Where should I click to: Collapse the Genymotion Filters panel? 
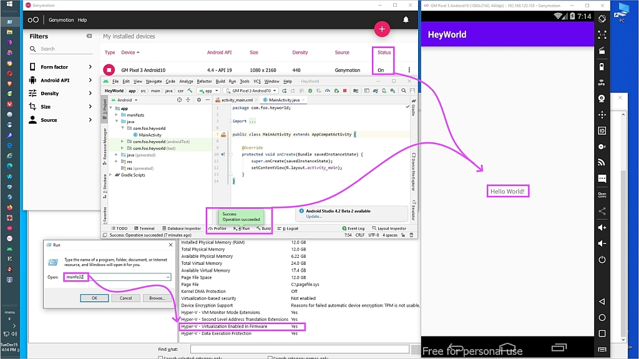click(x=89, y=36)
